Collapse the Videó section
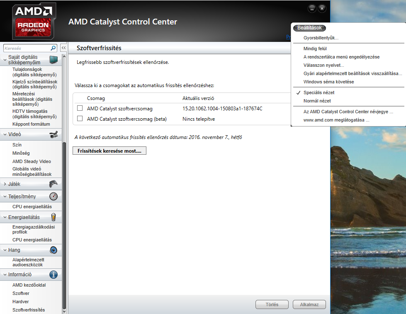The image size is (406, 314). (x=5, y=134)
